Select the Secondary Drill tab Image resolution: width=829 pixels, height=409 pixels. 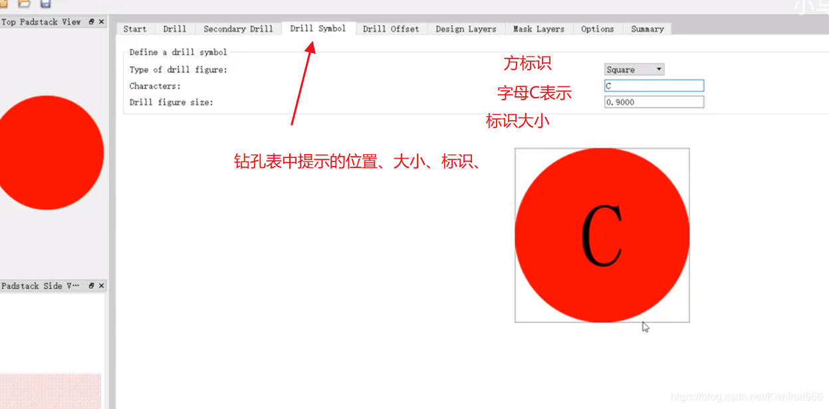pyautogui.click(x=238, y=29)
